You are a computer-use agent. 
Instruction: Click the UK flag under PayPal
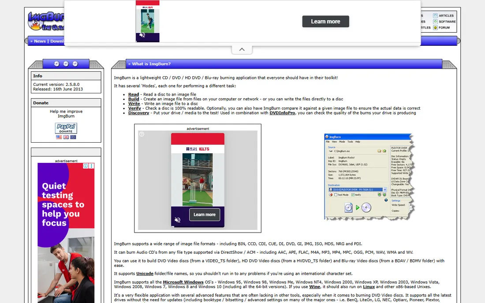tap(66, 137)
